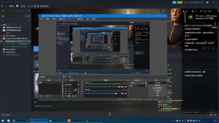Open Steam Big Picture mode icon

point(207,2)
